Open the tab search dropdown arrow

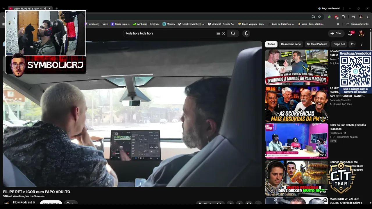coord(4,9)
